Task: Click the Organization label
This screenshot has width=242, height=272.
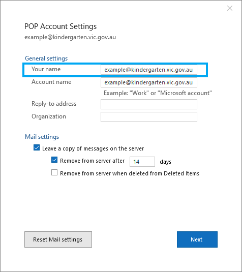Action: pos(49,116)
